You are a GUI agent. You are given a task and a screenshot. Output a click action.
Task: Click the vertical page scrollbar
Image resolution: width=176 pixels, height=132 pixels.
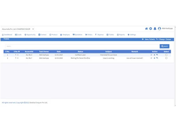click(175, 66)
